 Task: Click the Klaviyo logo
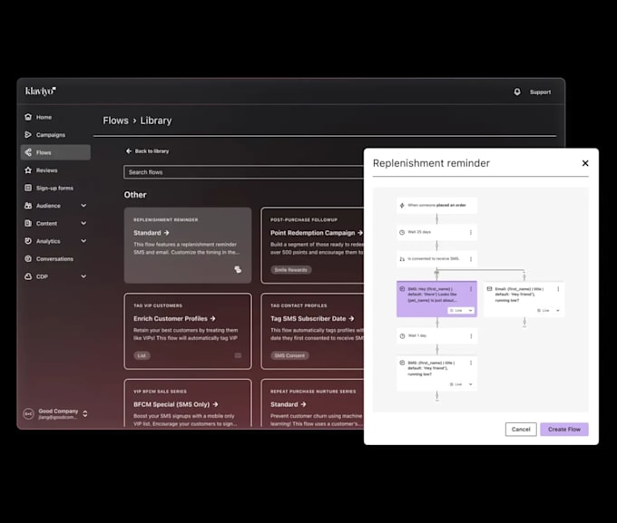pyautogui.click(x=41, y=92)
